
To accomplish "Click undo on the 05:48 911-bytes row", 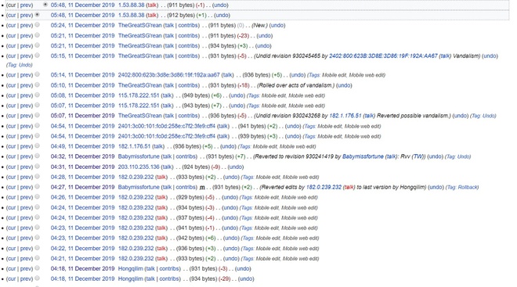I will point(220,5).
